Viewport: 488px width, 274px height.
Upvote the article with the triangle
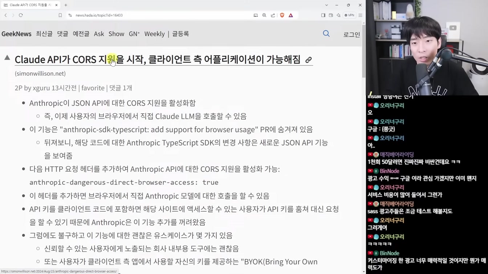pyautogui.click(x=7, y=57)
